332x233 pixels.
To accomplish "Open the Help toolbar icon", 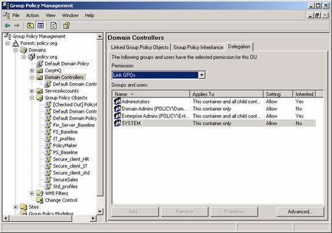I will pos(66,26).
